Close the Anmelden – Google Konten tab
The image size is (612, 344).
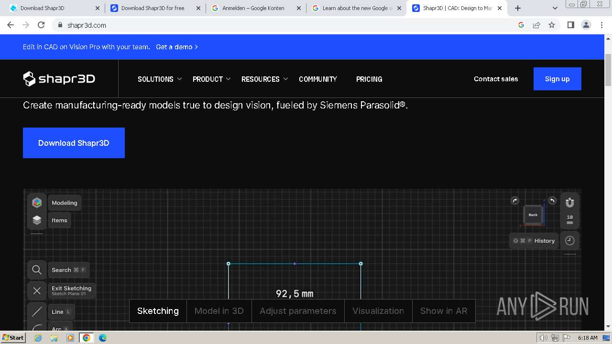tap(299, 8)
